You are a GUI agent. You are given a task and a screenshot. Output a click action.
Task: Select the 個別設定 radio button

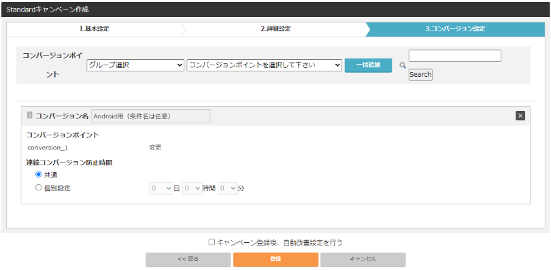coord(39,188)
